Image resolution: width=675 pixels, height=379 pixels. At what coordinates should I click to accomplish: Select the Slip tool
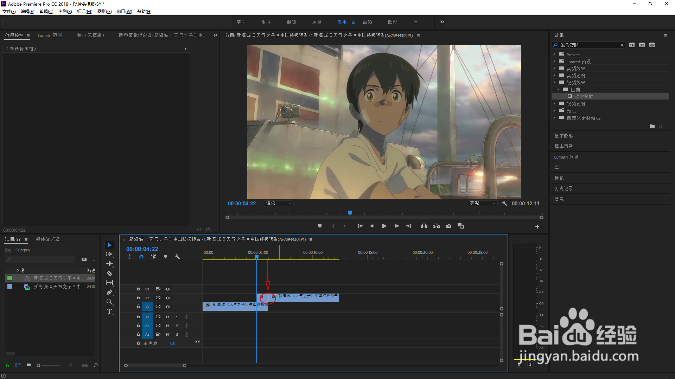109,283
